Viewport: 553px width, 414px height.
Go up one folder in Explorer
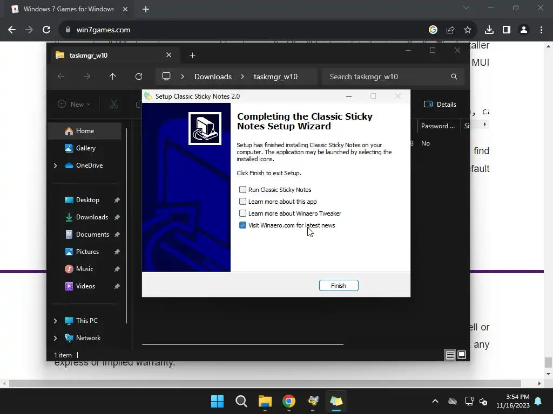pos(112,77)
